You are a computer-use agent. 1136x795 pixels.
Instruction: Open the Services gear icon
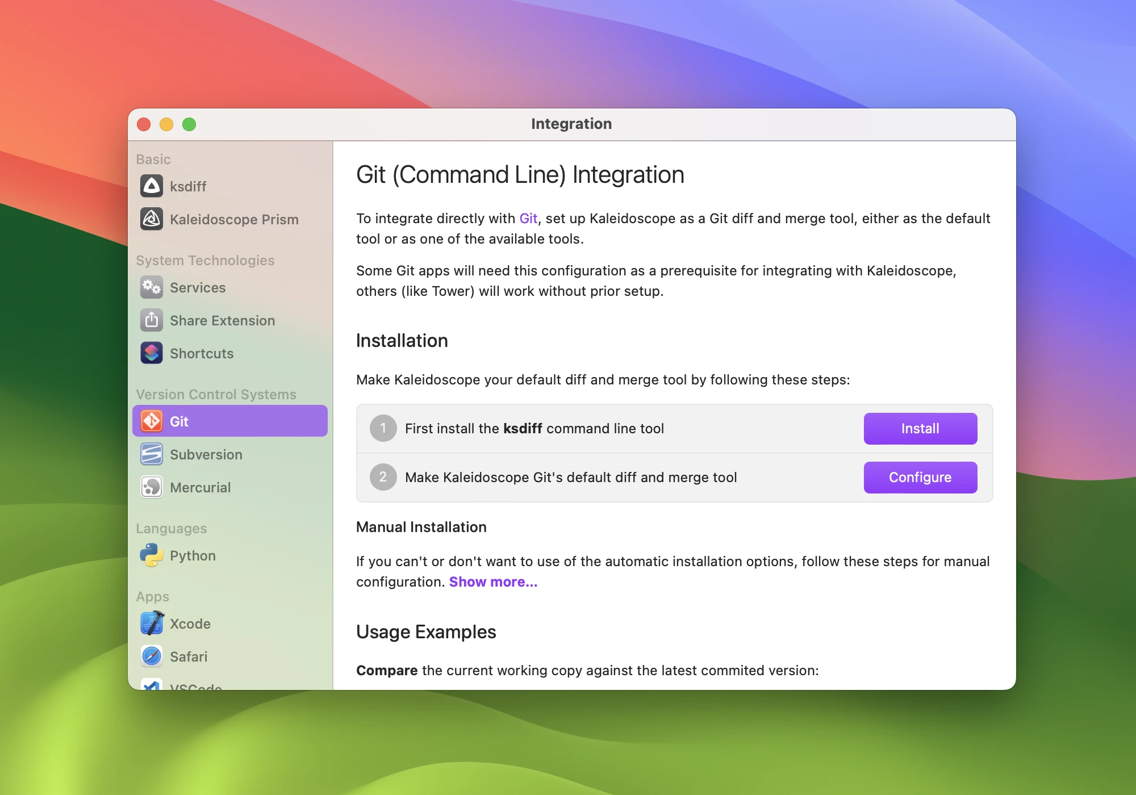click(x=152, y=287)
